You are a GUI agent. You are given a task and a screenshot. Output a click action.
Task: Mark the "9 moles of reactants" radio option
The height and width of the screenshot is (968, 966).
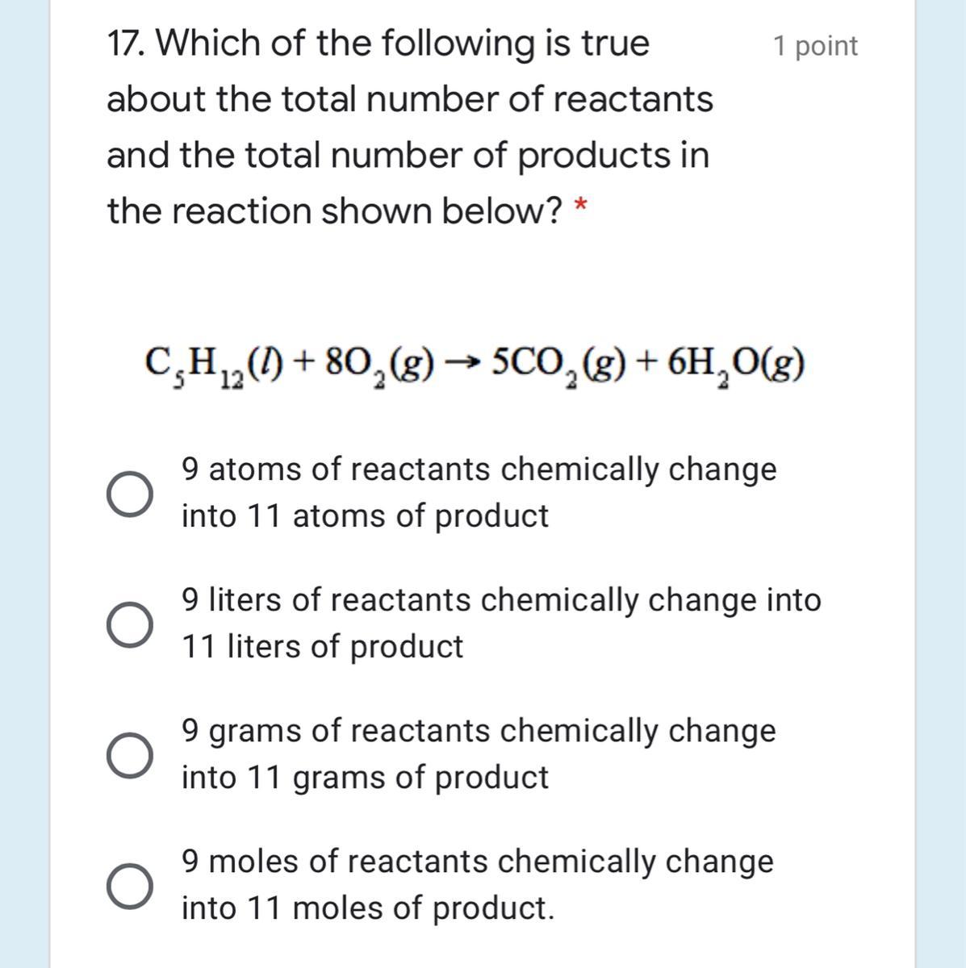pyautogui.click(x=129, y=886)
